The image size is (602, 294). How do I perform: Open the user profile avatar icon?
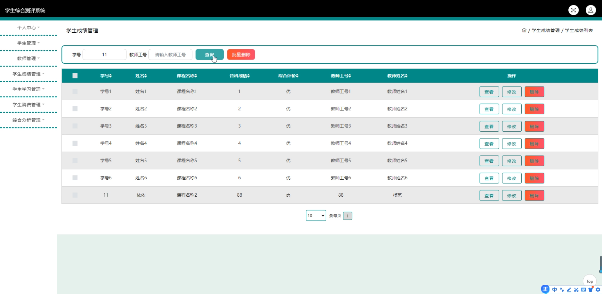[590, 10]
